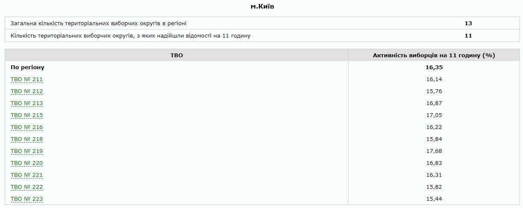Open district ТВО № 213
The height and width of the screenshot is (208, 523).
27,103
